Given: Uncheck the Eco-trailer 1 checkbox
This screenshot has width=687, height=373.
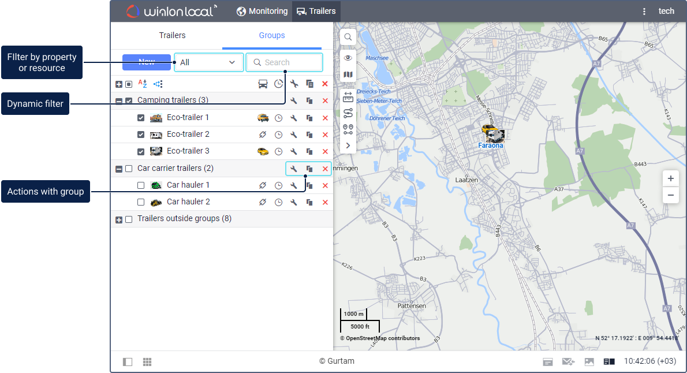Looking at the screenshot, I should pos(141,118).
